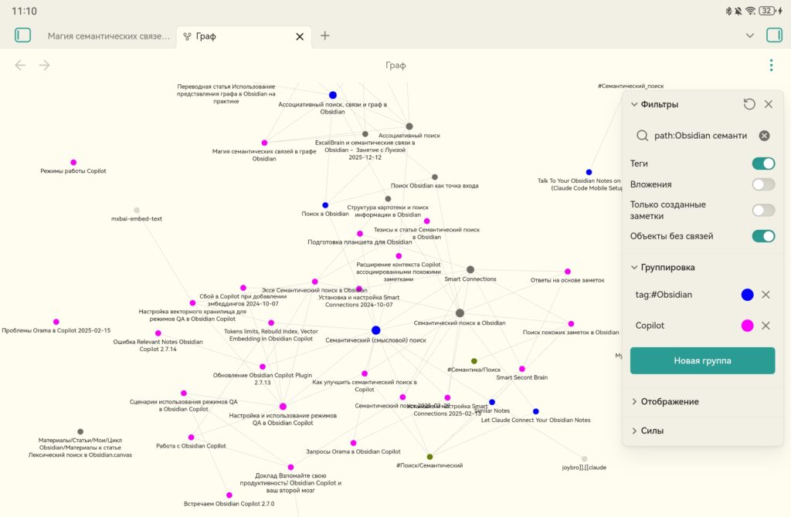Turn off Объекты без связей toggle
This screenshot has width=791, height=517.
pyautogui.click(x=763, y=236)
